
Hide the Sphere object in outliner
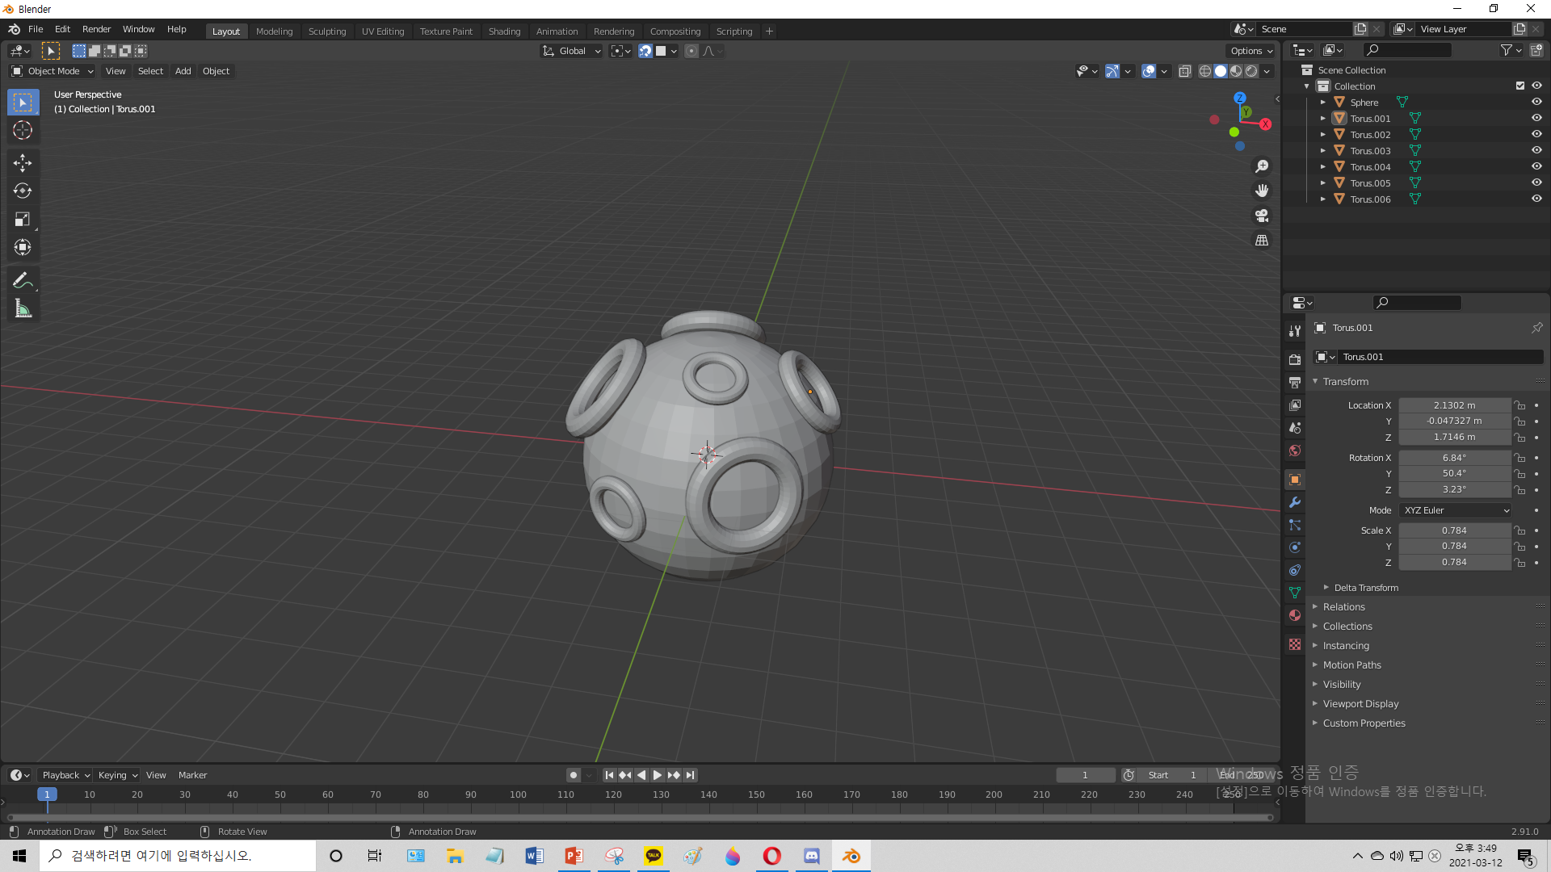(x=1536, y=103)
